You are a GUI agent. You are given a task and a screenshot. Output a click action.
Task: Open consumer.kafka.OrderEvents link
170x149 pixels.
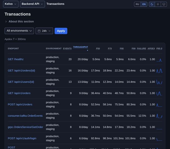25,116
